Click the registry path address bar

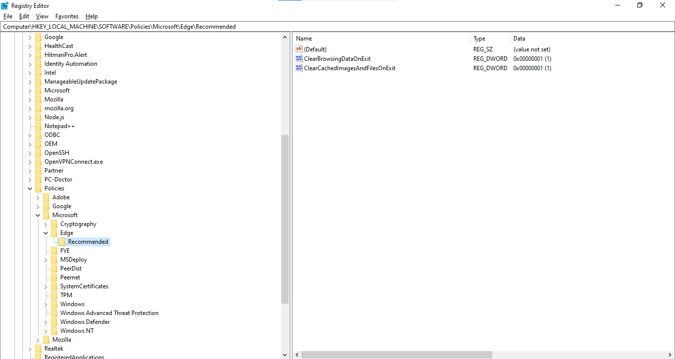(x=337, y=27)
